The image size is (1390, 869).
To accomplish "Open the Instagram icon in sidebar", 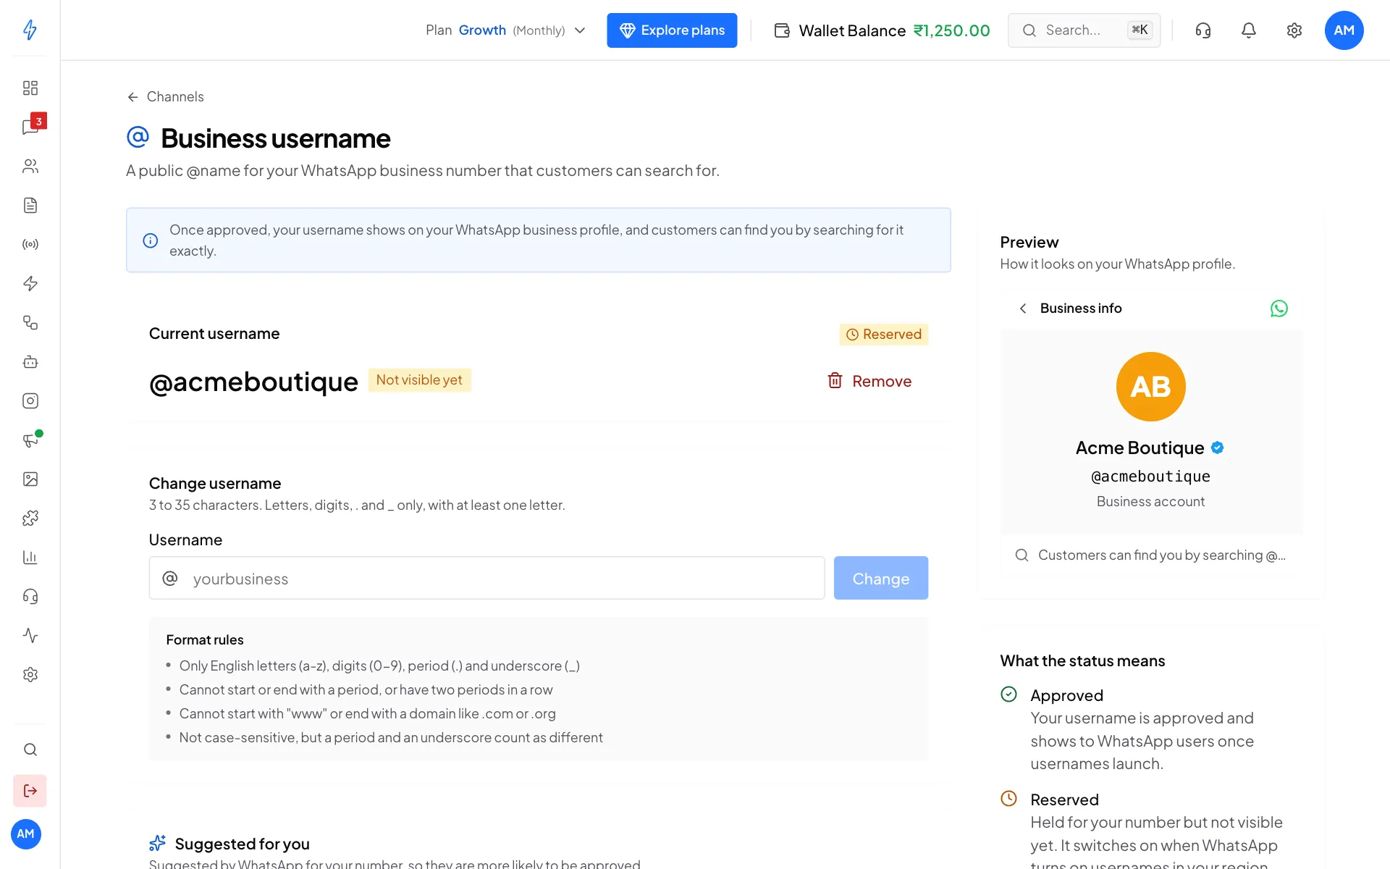I will [x=30, y=401].
